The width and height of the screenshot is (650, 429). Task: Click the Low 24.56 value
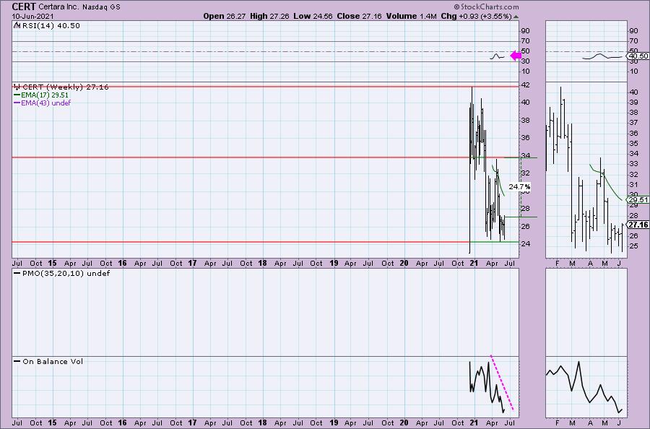[313, 16]
